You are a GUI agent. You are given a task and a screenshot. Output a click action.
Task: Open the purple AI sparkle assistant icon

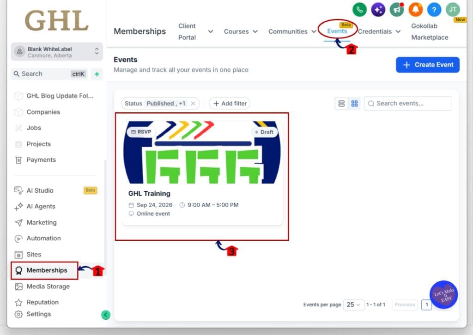(x=378, y=10)
